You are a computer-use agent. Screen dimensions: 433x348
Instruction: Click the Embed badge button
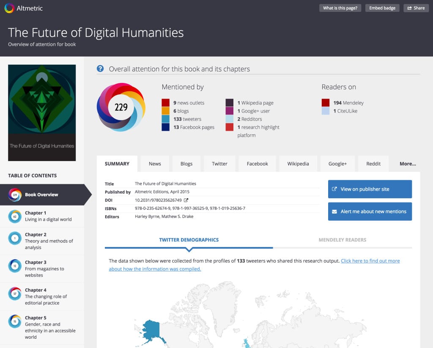tap(382, 8)
